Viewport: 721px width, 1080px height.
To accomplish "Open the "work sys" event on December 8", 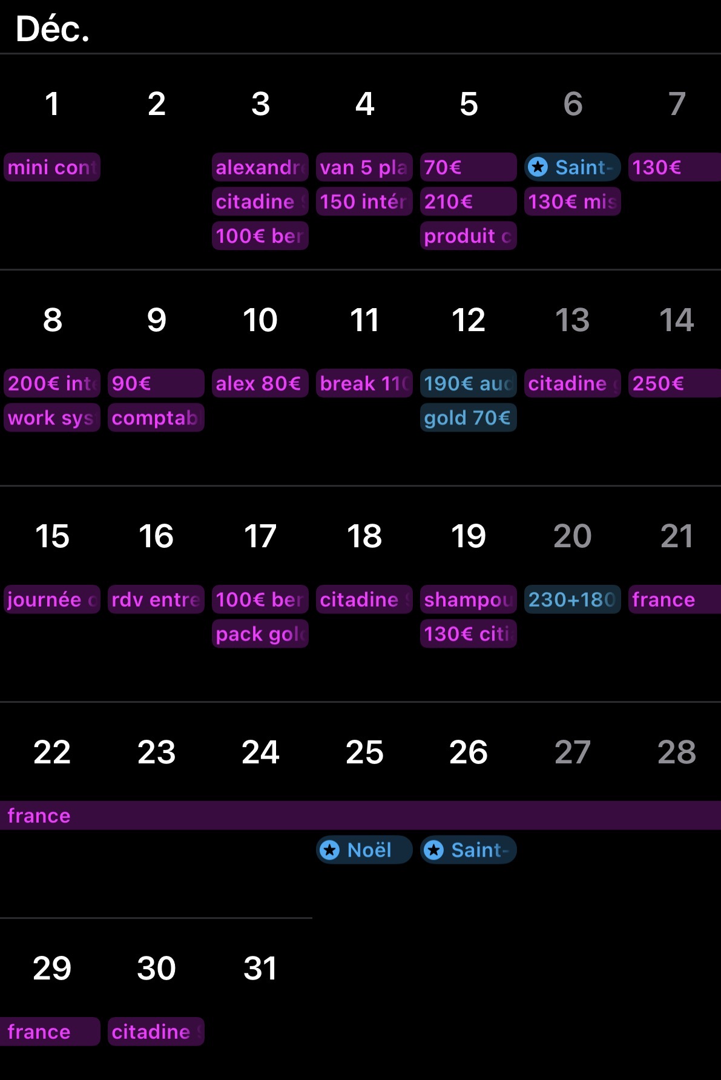I will pos(52,418).
